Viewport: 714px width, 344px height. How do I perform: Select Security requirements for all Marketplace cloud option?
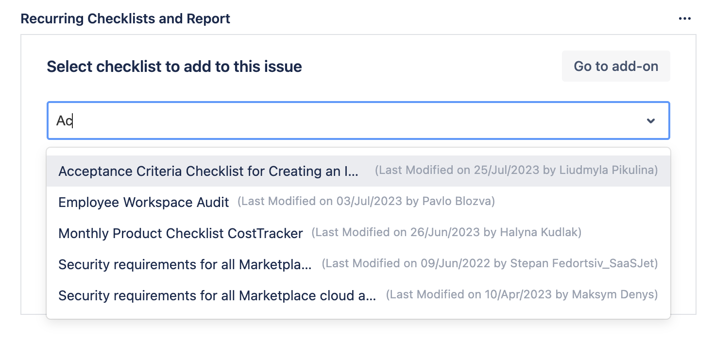(x=217, y=295)
